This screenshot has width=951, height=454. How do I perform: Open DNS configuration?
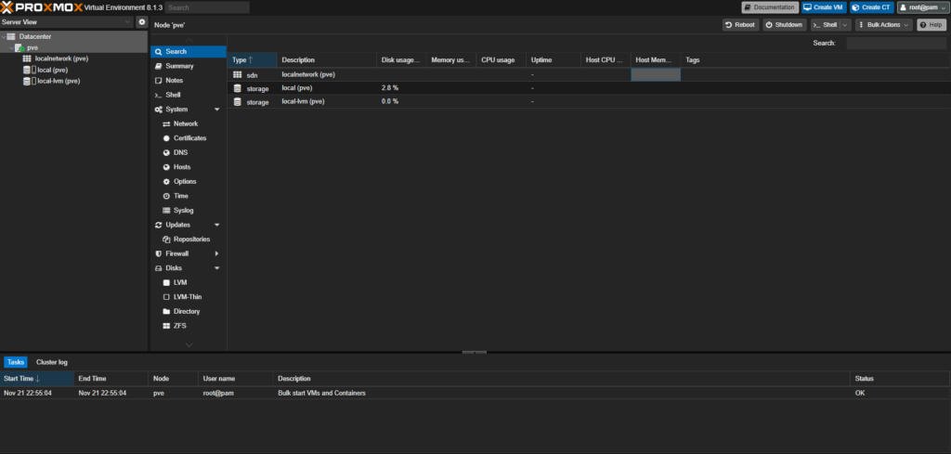point(180,152)
